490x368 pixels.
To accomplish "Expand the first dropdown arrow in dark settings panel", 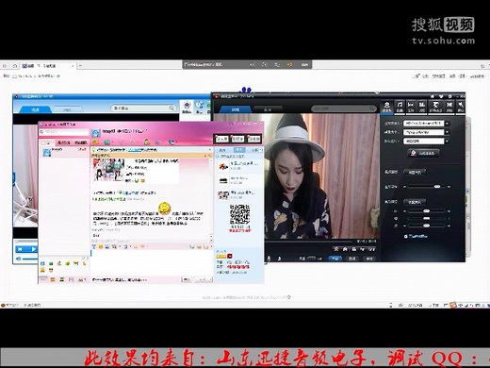I will [448, 124].
